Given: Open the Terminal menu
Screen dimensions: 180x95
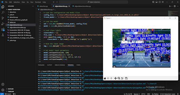Looking at the screenshot, I should point(38,2).
